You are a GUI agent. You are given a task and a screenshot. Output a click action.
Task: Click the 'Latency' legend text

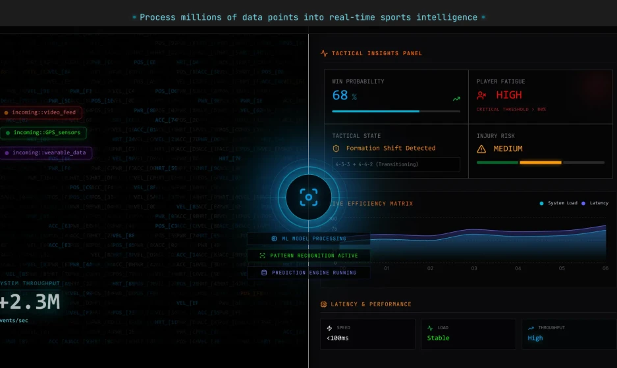[599, 203]
